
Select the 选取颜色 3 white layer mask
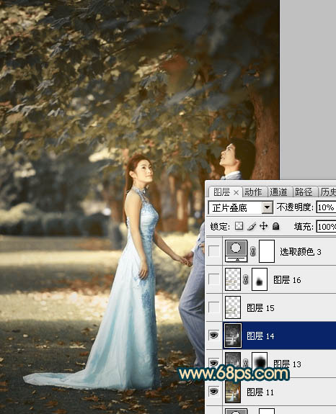coord(267,251)
